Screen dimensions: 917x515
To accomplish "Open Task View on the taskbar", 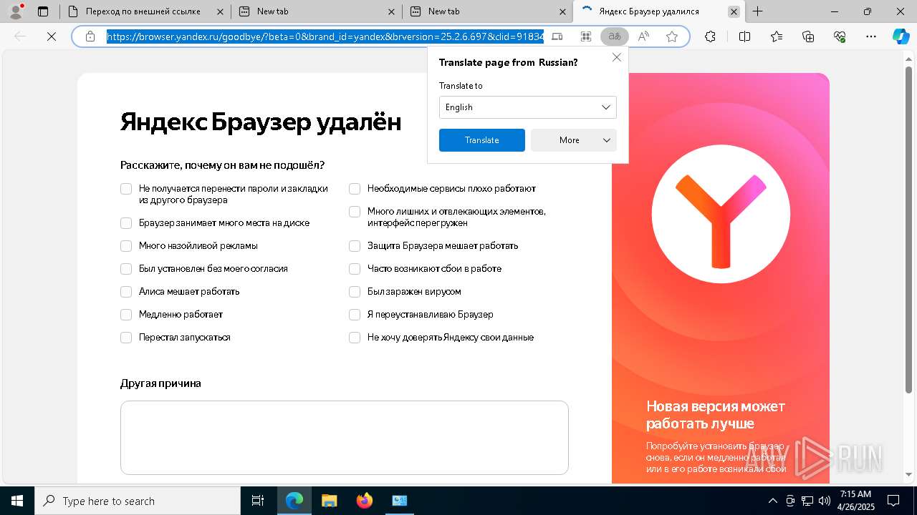I will 258,501.
